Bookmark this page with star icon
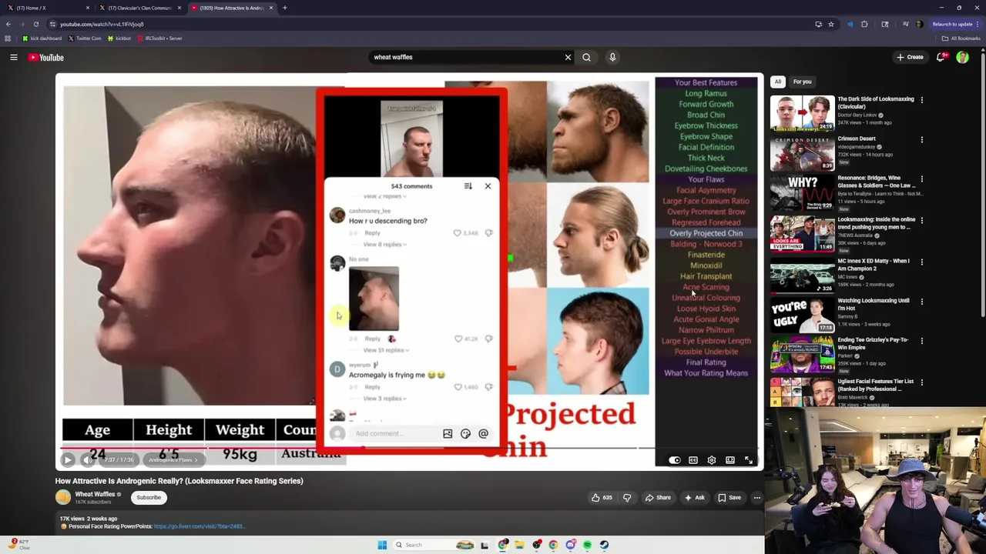 [x=830, y=24]
